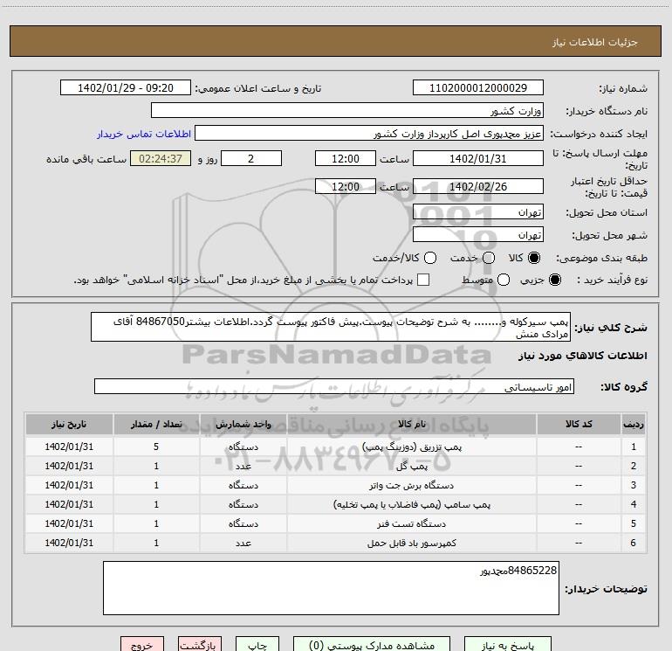
Task: Click the پاسخ به نیاز button
Action: tap(507, 645)
